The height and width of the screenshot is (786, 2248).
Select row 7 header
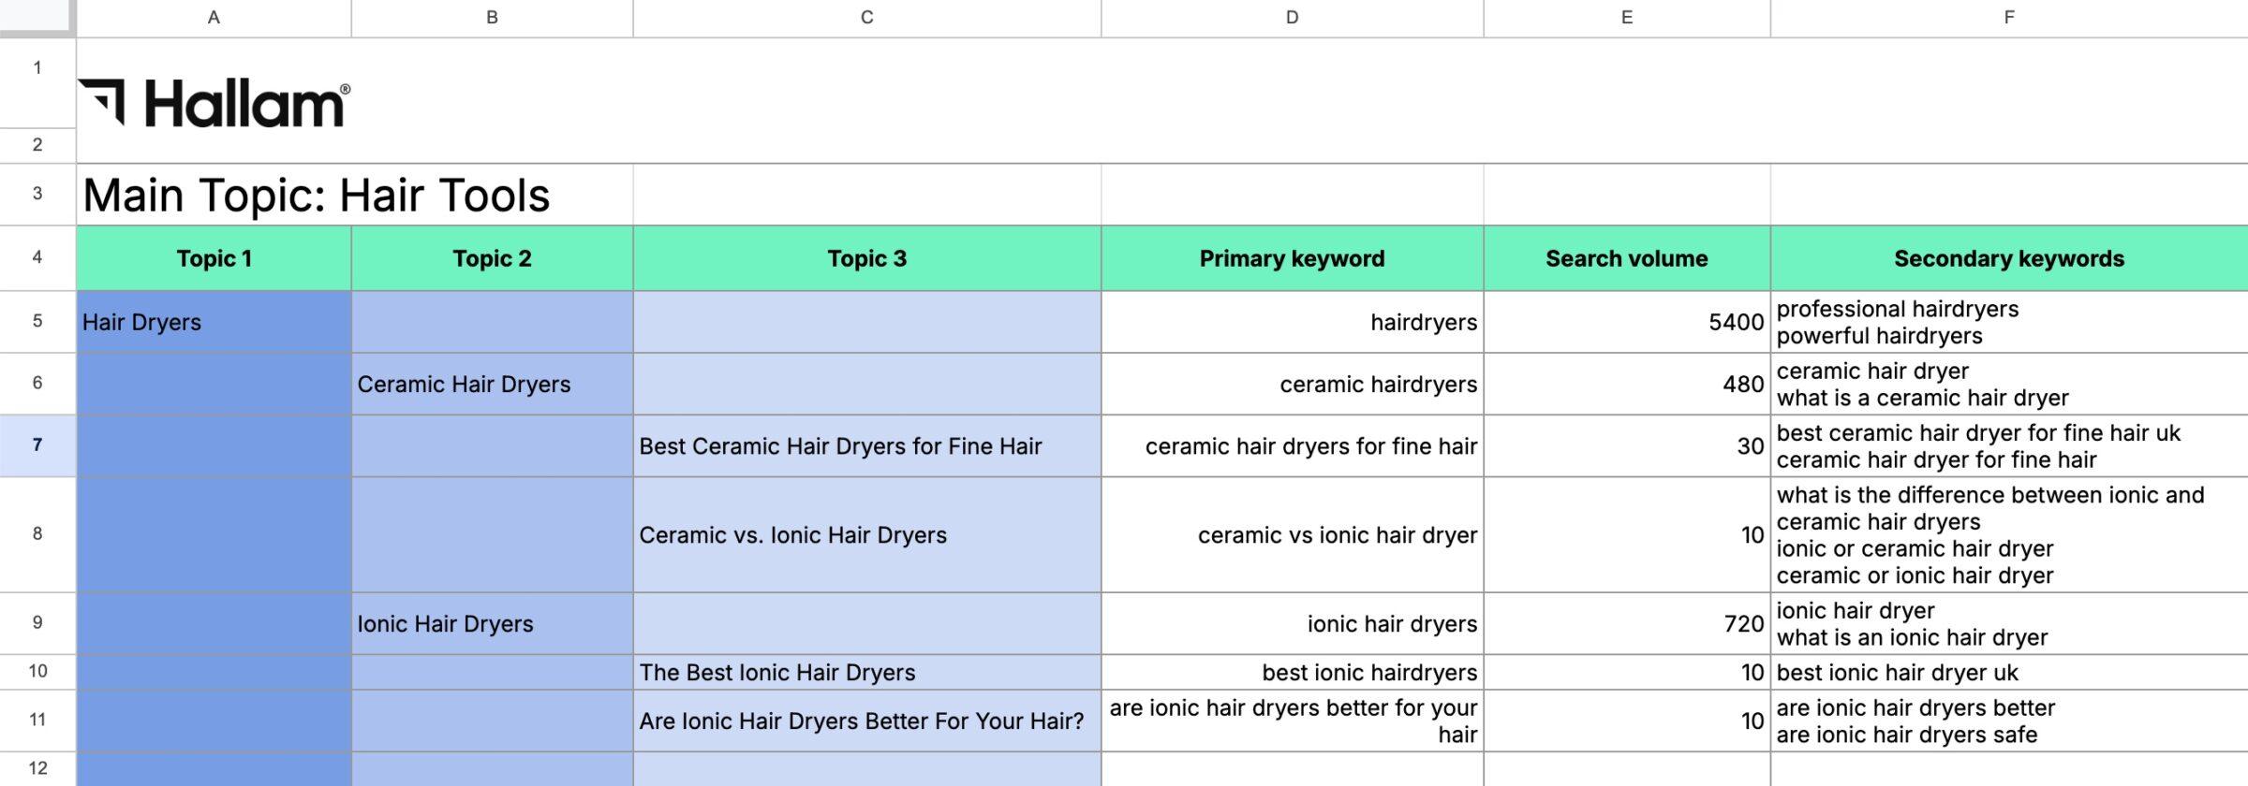37,445
